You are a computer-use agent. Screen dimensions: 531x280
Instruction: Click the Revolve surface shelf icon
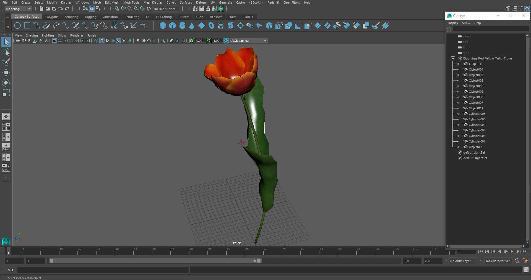coord(221,26)
